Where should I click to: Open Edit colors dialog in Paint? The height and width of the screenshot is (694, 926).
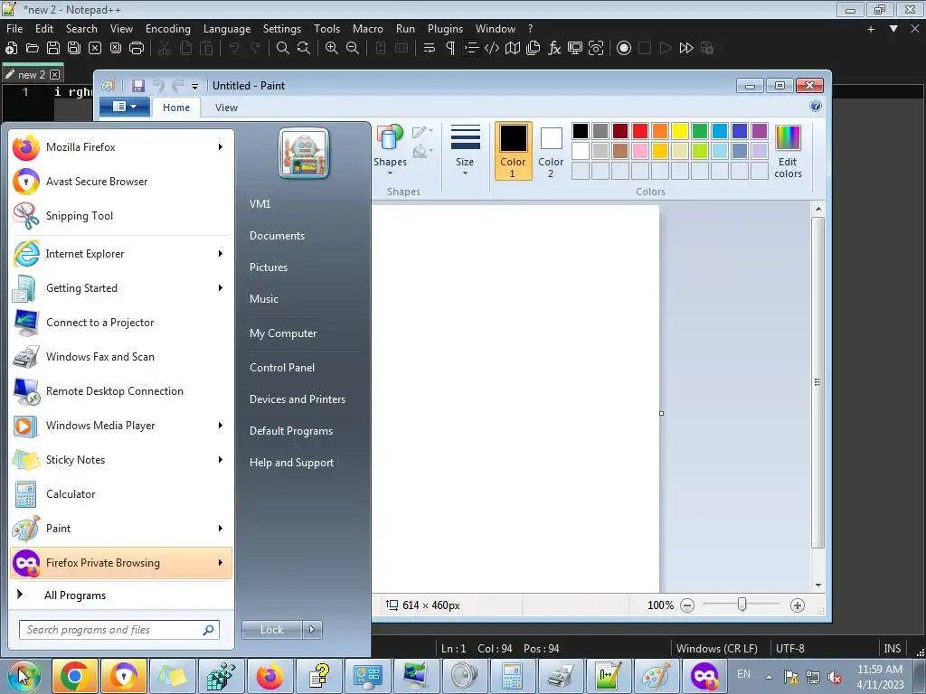click(788, 151)
